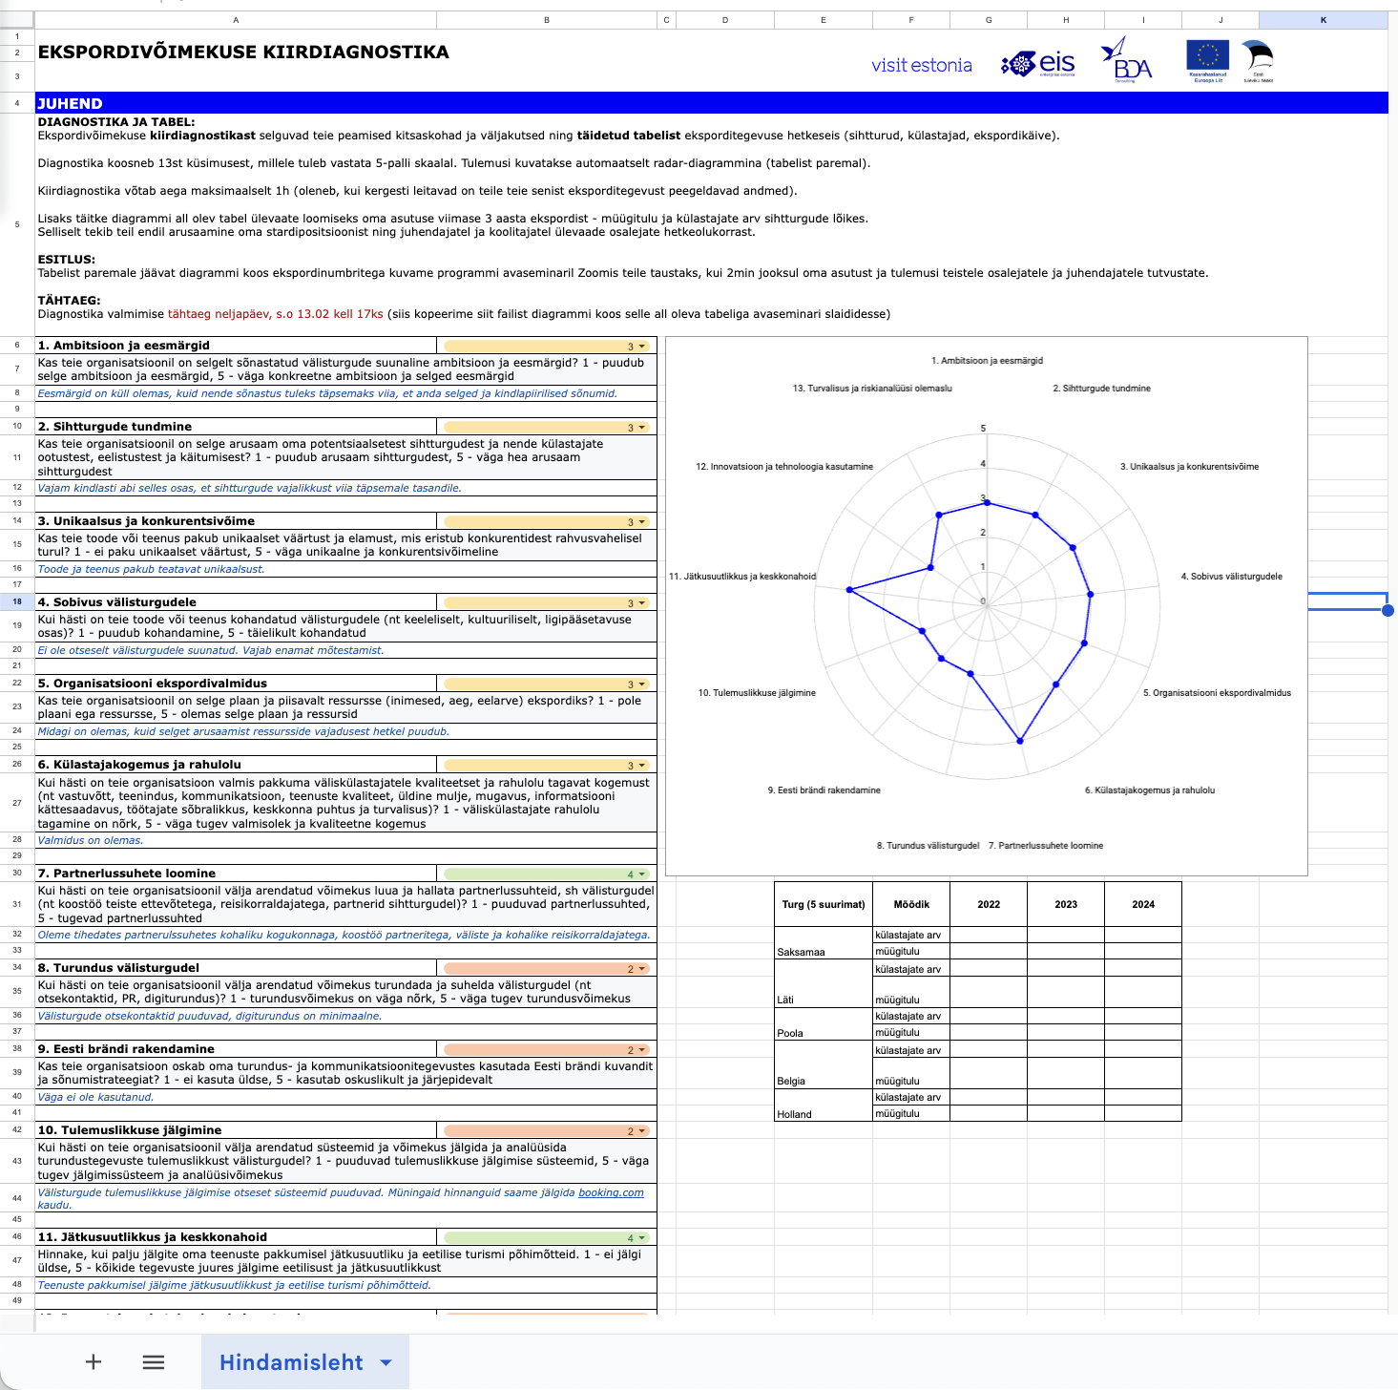
Task: Select the Poola market cell
Action: point(823,1023)
